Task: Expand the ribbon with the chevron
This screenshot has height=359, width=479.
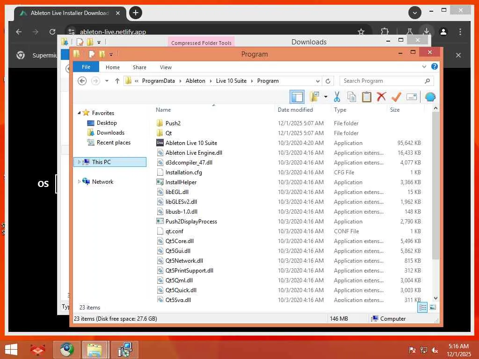Action: (424, 66)
